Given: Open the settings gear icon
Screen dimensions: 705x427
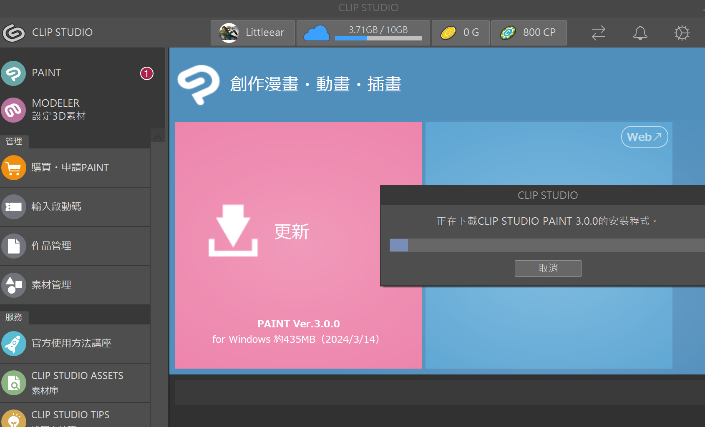Looking at the screenshot, I should pyautogui.click(x=682, y=33).
